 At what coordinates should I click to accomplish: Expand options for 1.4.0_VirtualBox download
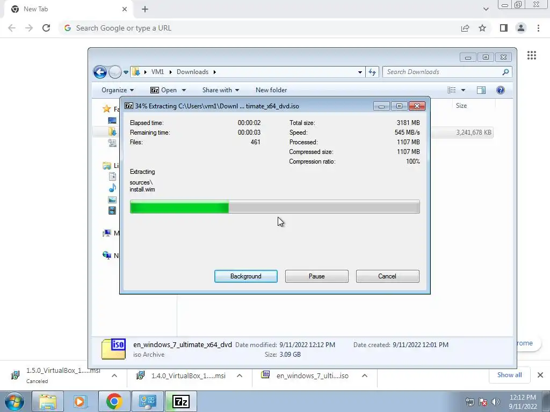[240, 376]
